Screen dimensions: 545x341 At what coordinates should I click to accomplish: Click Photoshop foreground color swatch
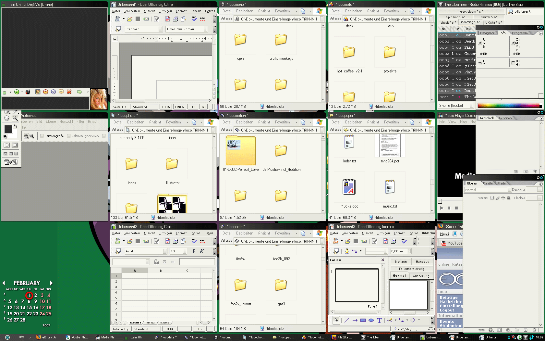click(8, 129)
